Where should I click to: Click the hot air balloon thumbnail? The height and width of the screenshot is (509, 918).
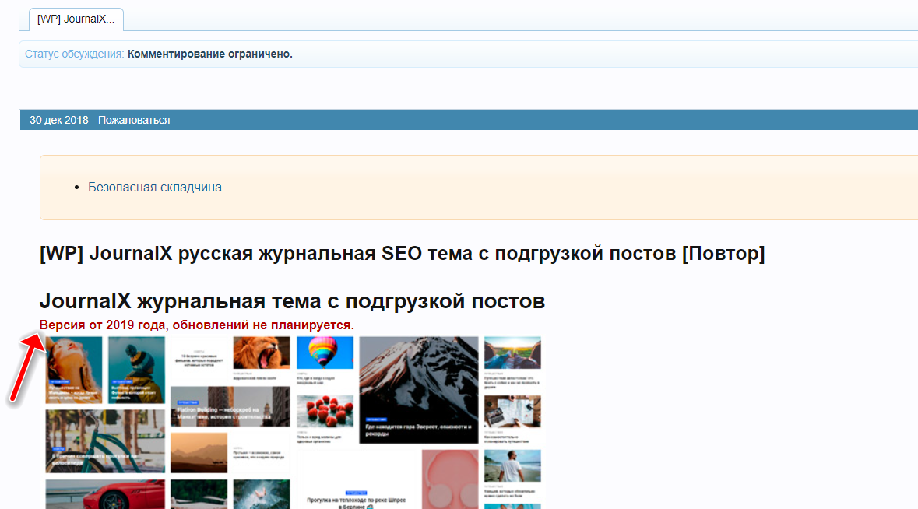coord(325,353)
